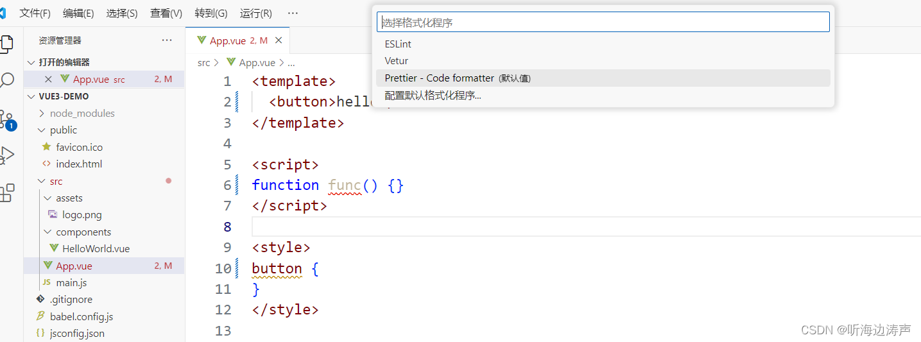Image resolution: width=921 pixels, height=342 pixels.
Task: Open the Search activity bar icon
Action: pyautogui.click(x=6, y=80)
